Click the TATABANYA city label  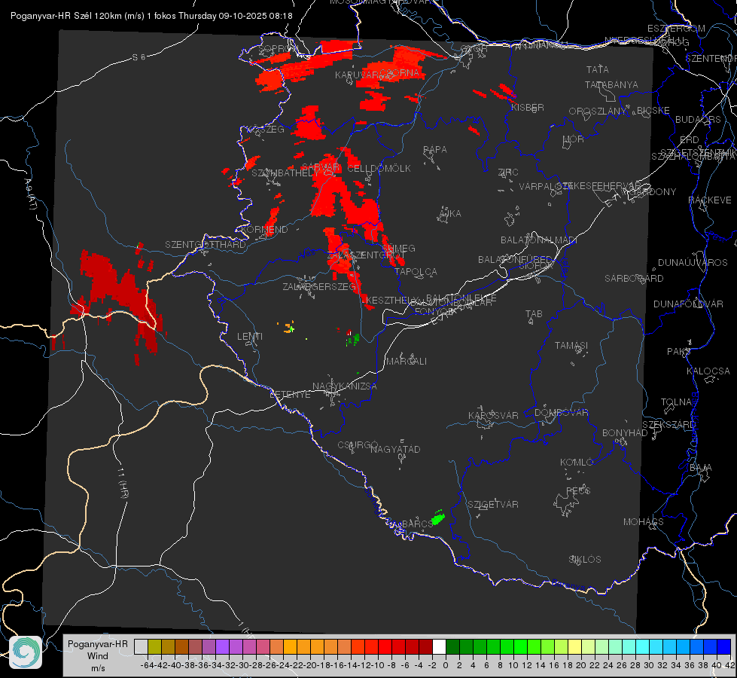click(x=611, y=84)
